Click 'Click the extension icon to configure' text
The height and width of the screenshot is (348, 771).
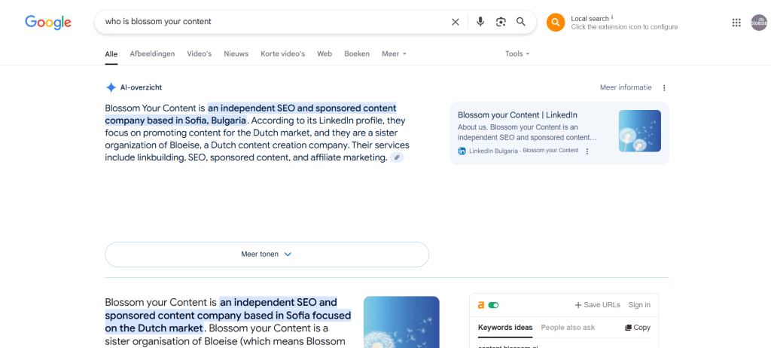coord(624,27)
